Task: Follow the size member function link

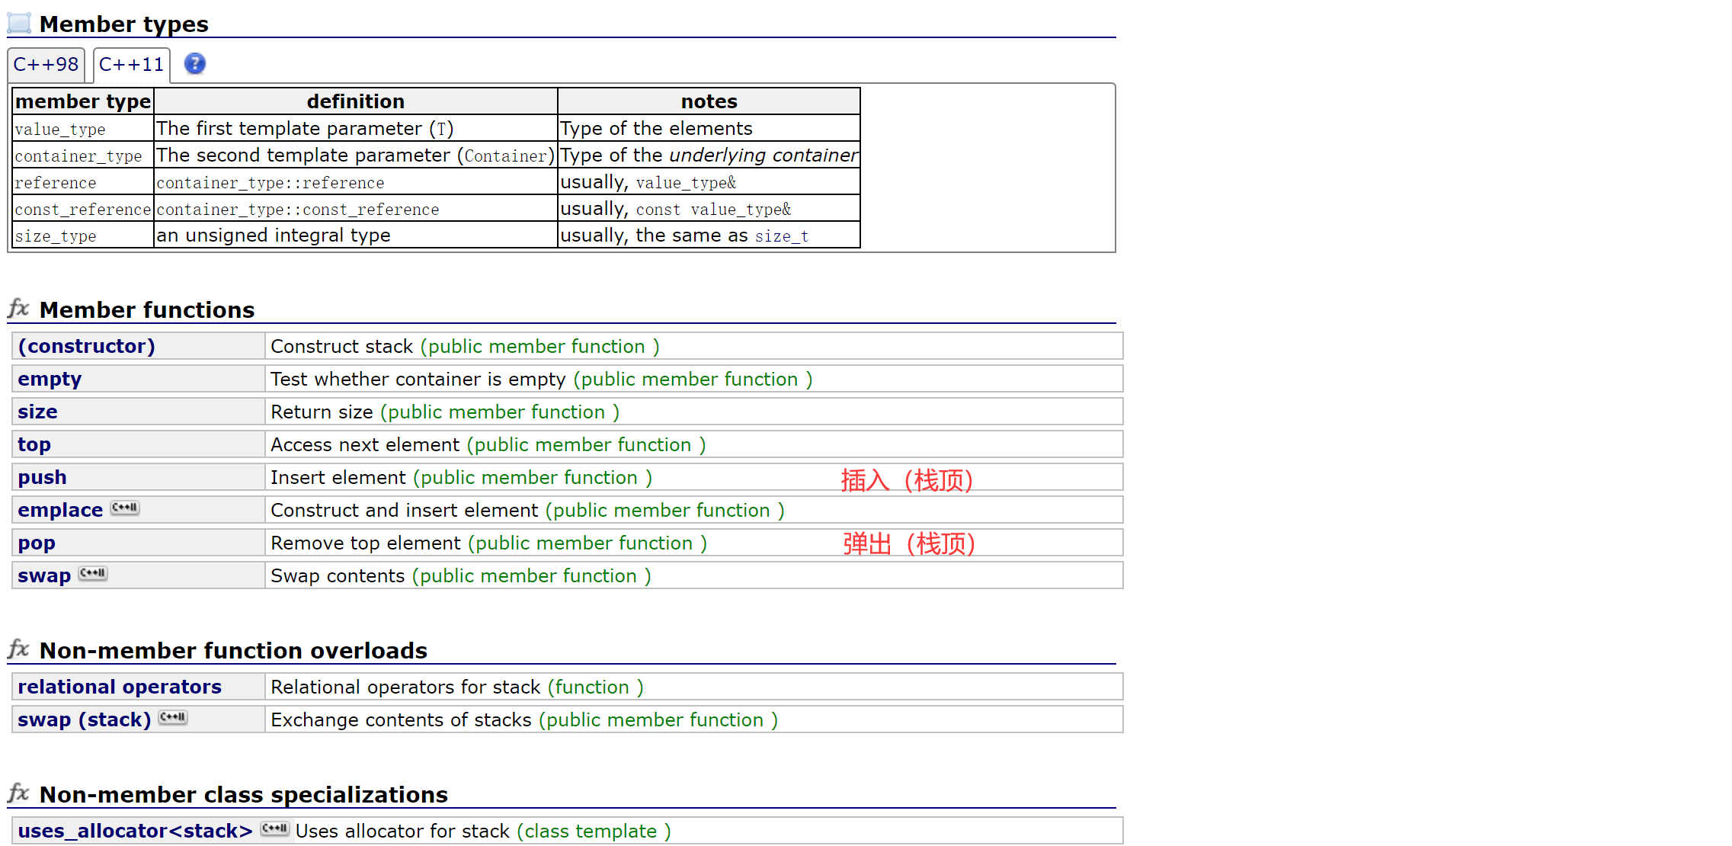Action: 37,412
